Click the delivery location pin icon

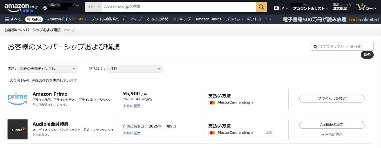click(45, 8)
